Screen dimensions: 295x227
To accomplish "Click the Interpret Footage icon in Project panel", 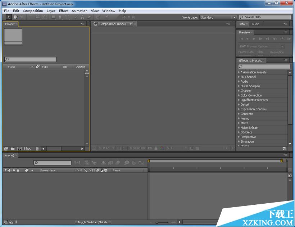I will coord(6,149).
